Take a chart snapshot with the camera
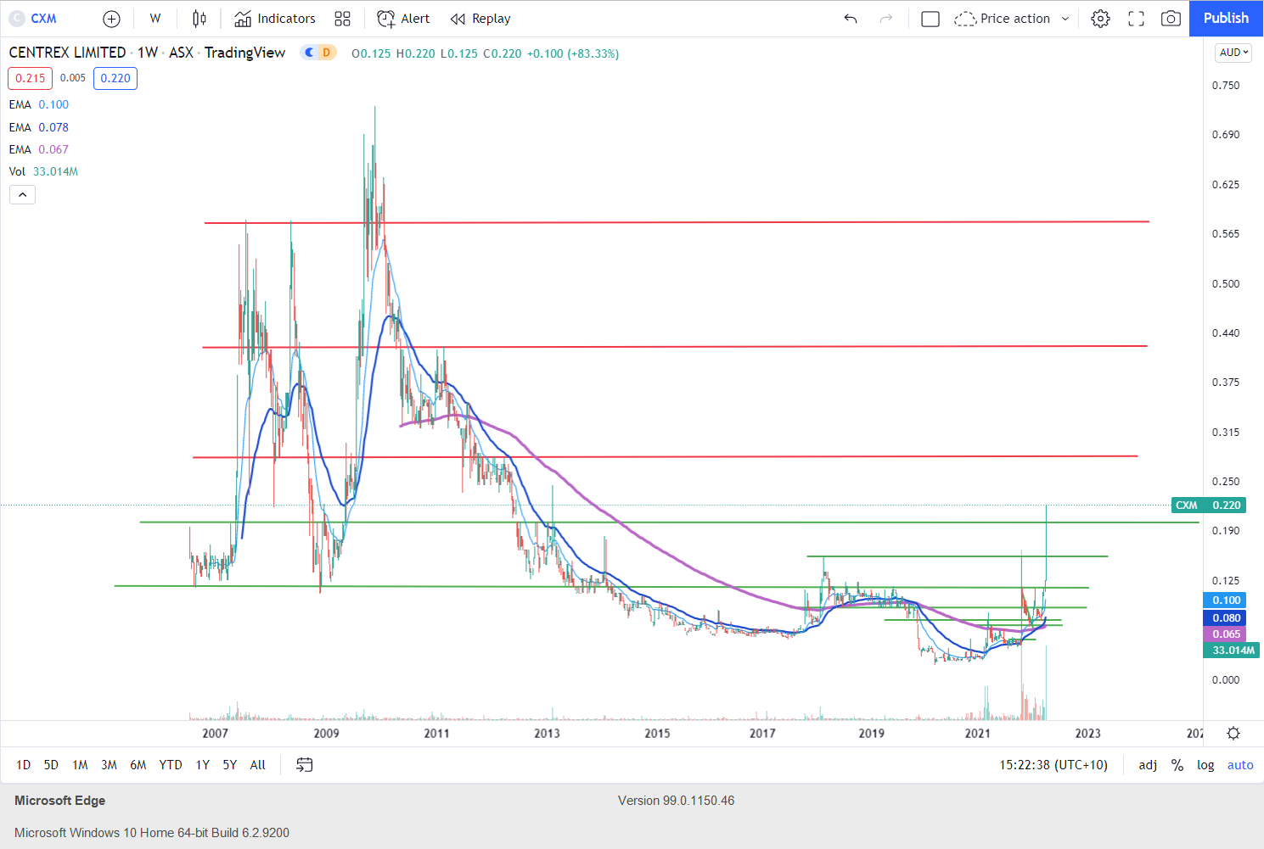Viewport: 1264px width, 849px height. coord(1171,19)
